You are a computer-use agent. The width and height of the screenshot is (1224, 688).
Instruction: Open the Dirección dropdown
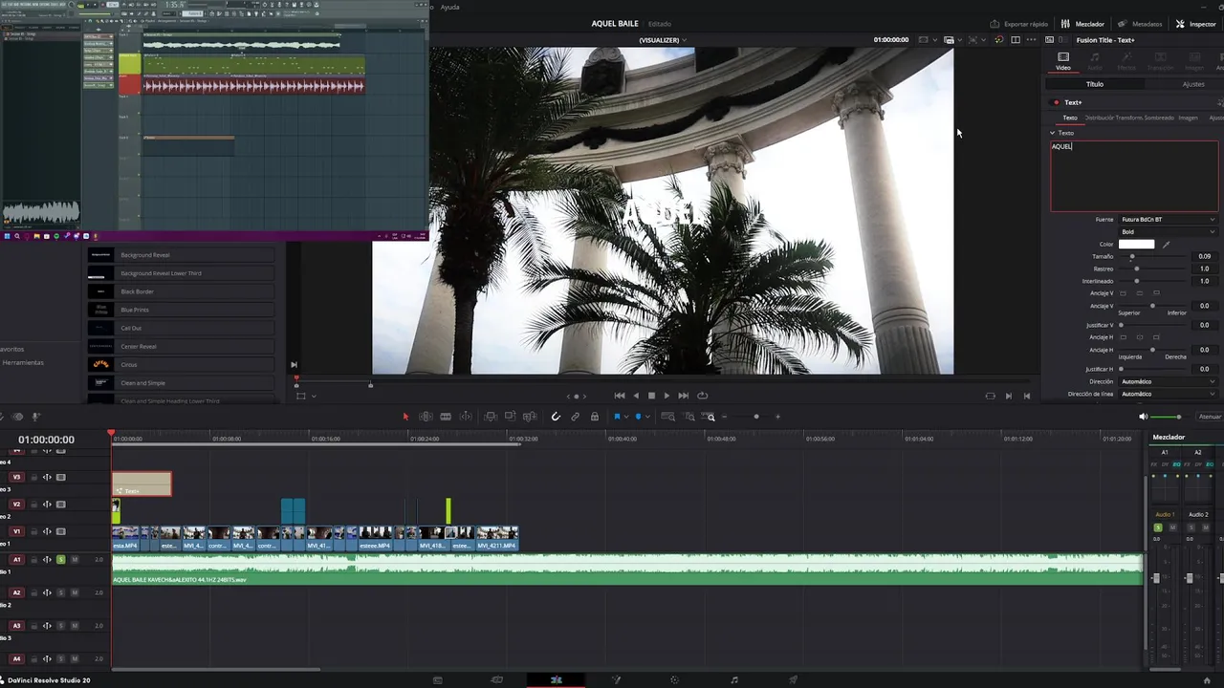pyautogui.click(x=1168, y=381)
